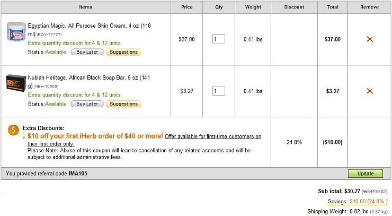Focus quantity field for Egyptian Magic cream
Viewport: 392px width, 216px height.
click(x=218, y=39)
